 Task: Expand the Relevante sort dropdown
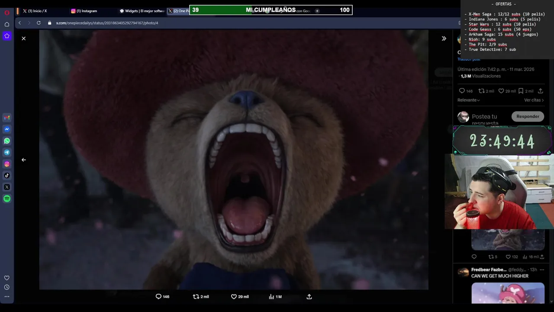tap(469, 100)
